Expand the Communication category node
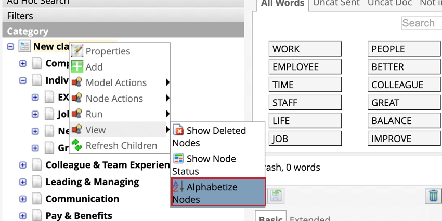The width and height of the screenshot is (442, 221). coord(23,199)
